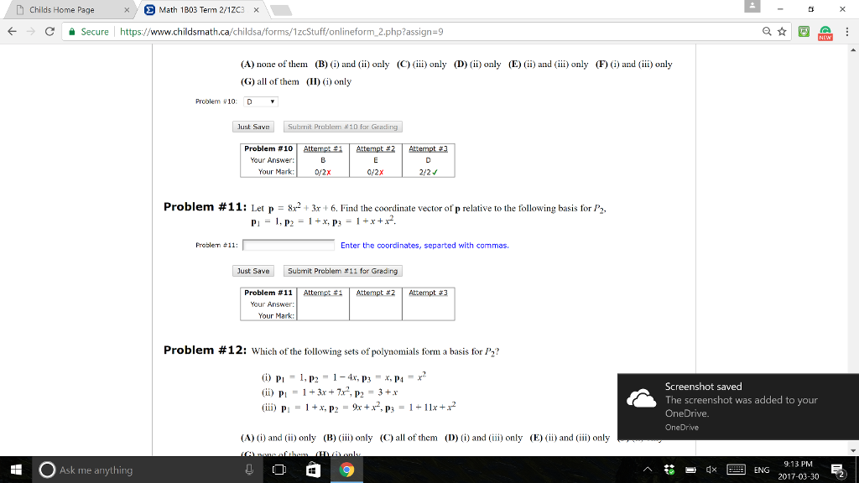This screenshot has width=859, height=483.
Task: Open the Problem #10 answer dropdown
Action: coord(259,101)
